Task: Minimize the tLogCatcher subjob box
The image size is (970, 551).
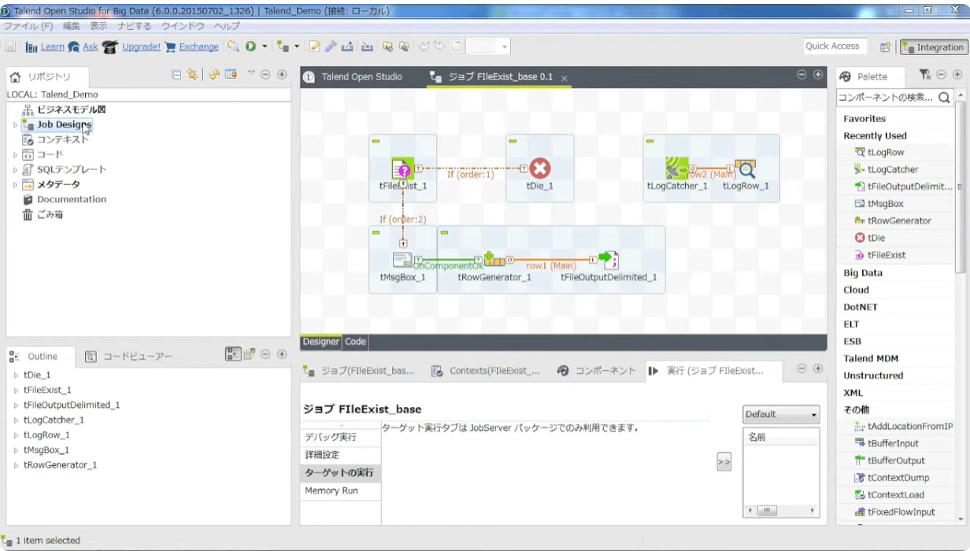Action: (650, 141)
